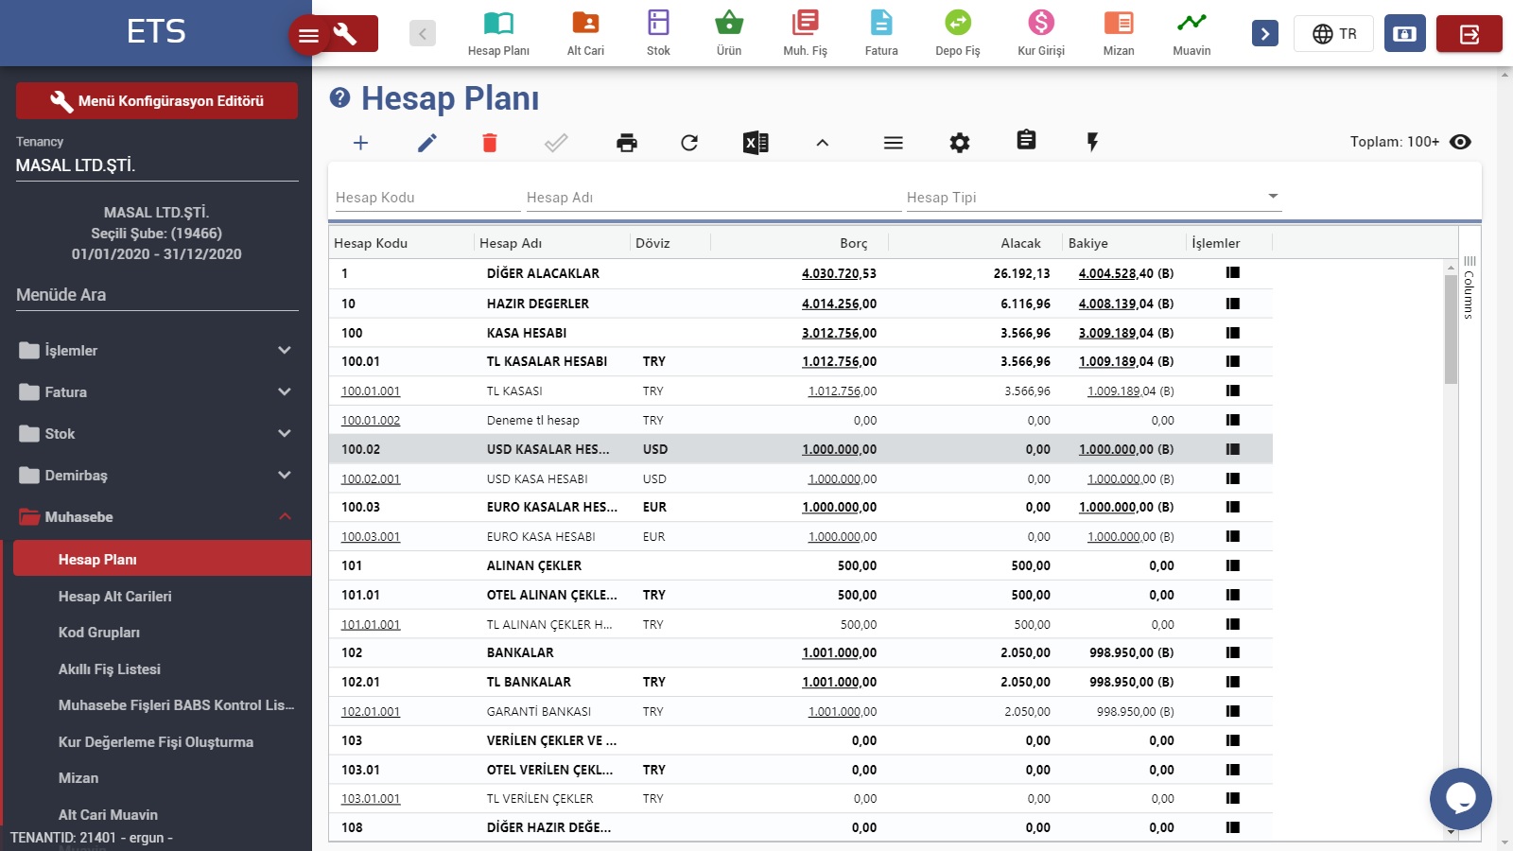The image size is (1513, 851).
Task: Click the pencil edit icon
Action: [x=427, y=143]
